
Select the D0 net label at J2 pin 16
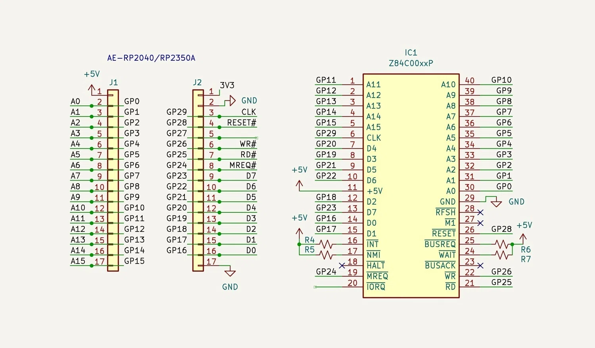click(x=251, y=250)
